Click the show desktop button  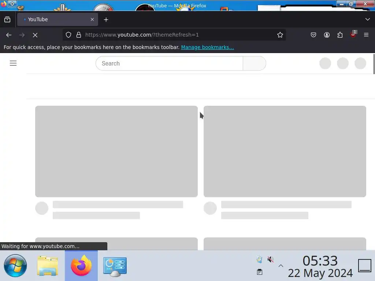(x=365, y=266)
